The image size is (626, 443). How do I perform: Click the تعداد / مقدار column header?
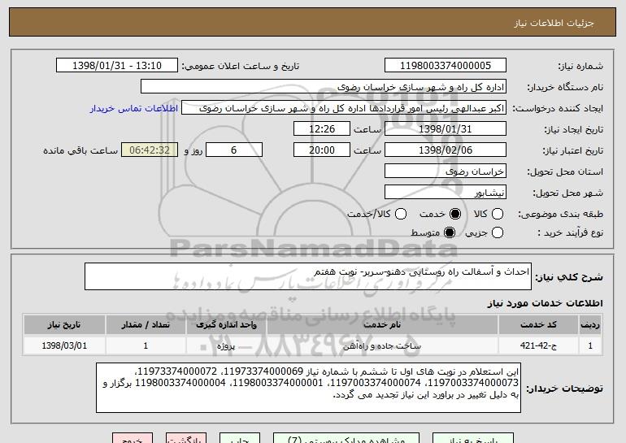tap(146, 324)
